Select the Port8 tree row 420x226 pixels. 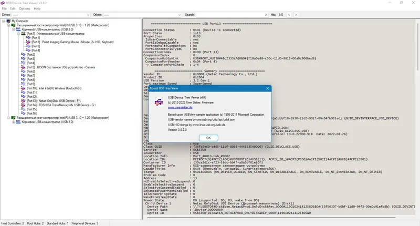(x=30, y=80)
